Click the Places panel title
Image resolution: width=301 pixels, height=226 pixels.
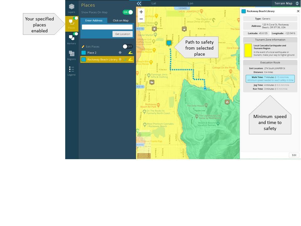pyautogui.click(x=88, y=5)
